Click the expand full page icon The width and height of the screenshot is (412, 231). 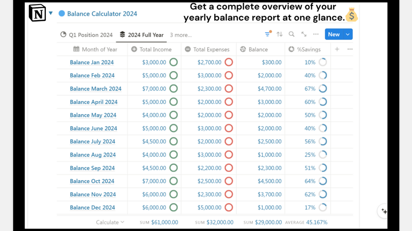pyautogui.click(x=304, y=34)
